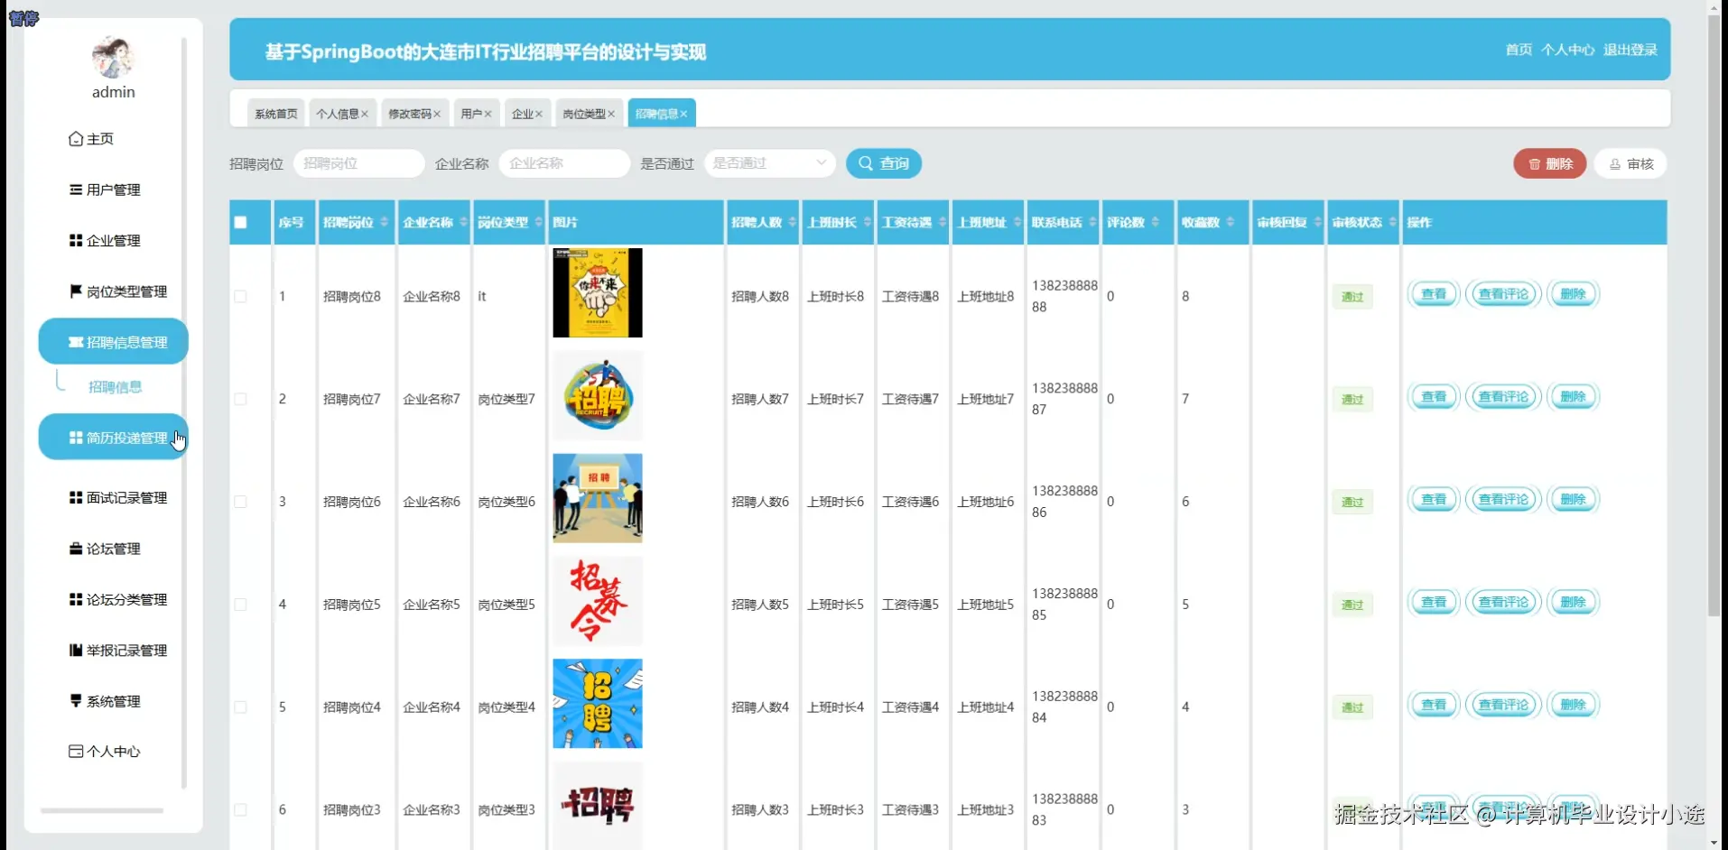1728x850 pixels.
Task: Click the 审核 review button
Action: click(1631, 163)
